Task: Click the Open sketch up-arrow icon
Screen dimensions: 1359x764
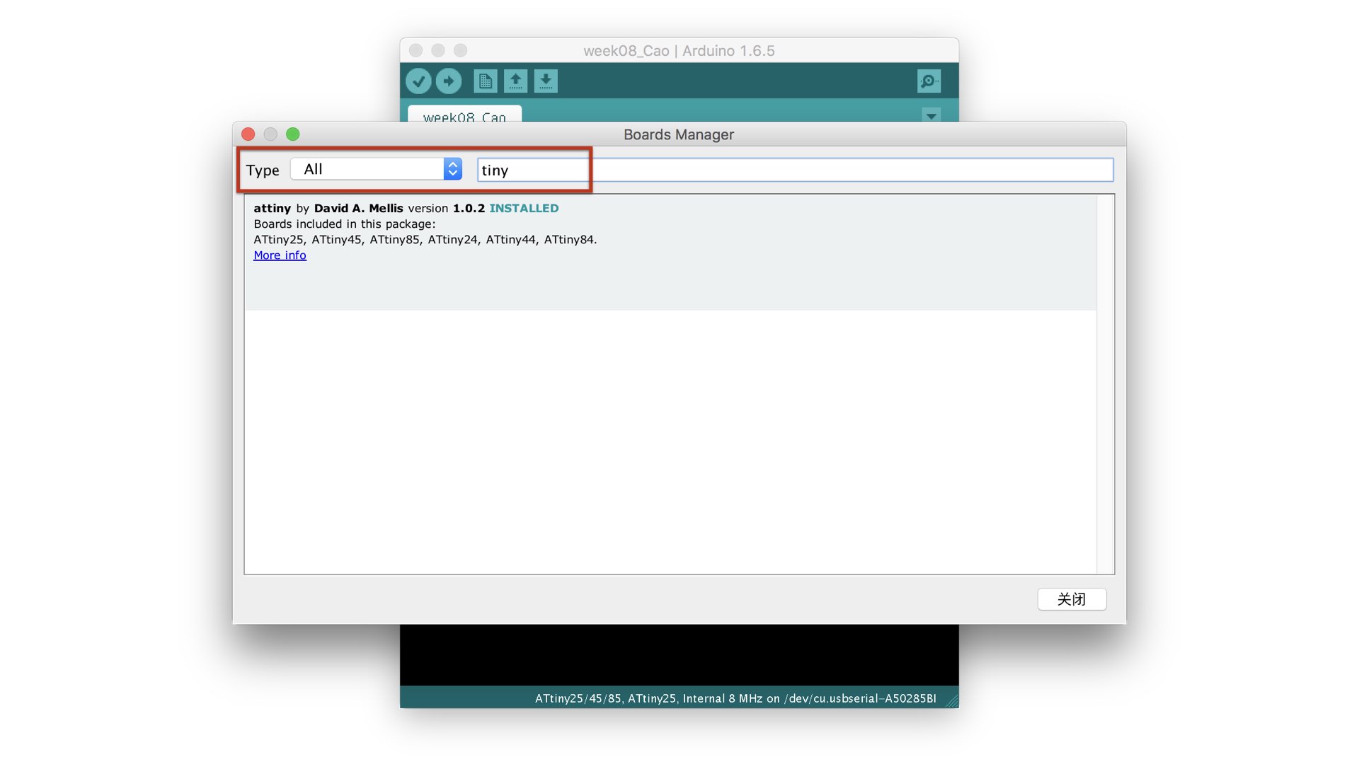Action: [516, 81]
